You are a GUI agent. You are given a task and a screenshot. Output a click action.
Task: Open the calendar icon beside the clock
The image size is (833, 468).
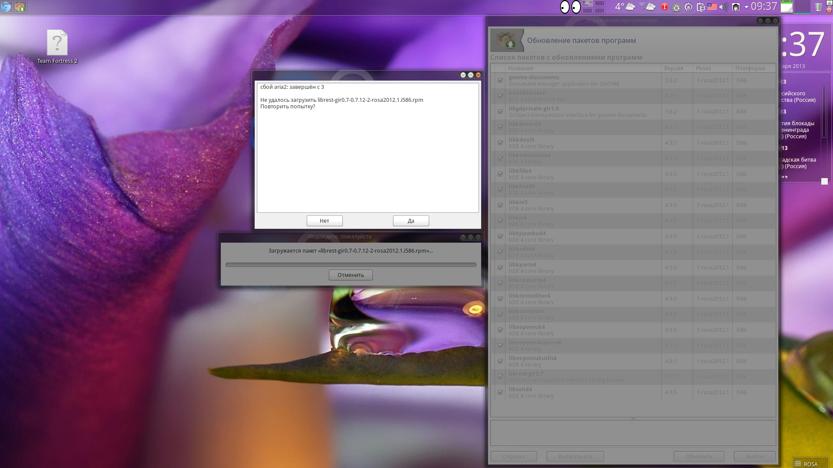pos(787,7)
